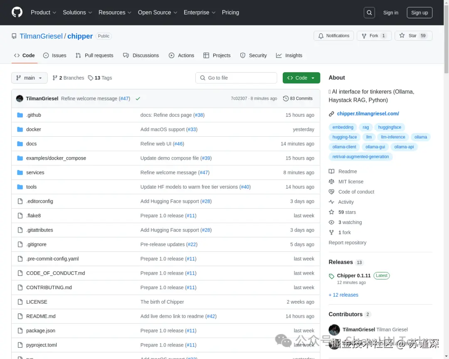The width and height of the screenshot is (449, 359).
Task: Click the stars icon in About
Action: [x=331, y=212]
